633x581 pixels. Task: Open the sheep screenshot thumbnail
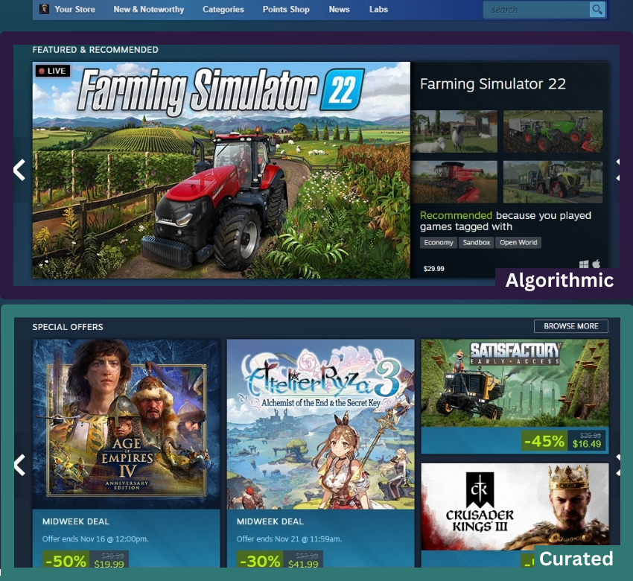pyautogui.click(x=454, y=132)
